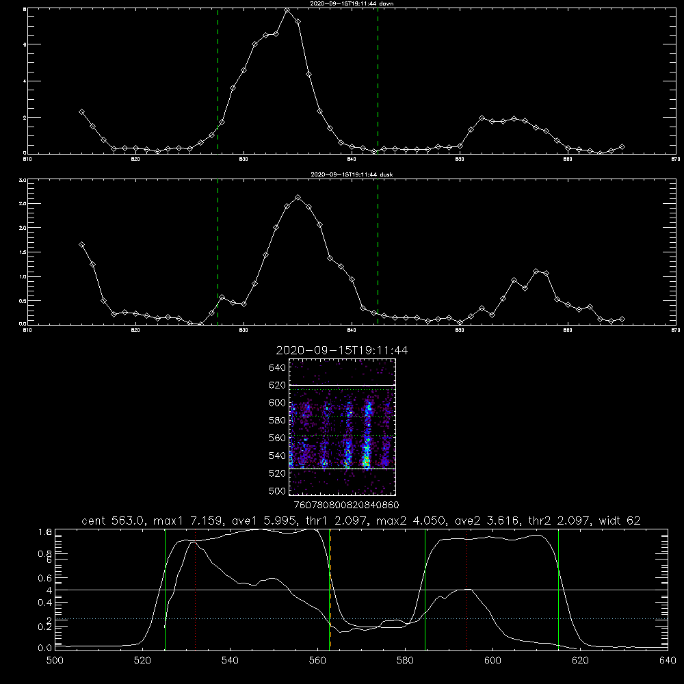Click the orange dashed center line in bottom plot
Screen dimensions: 684x684
(330, 589)
